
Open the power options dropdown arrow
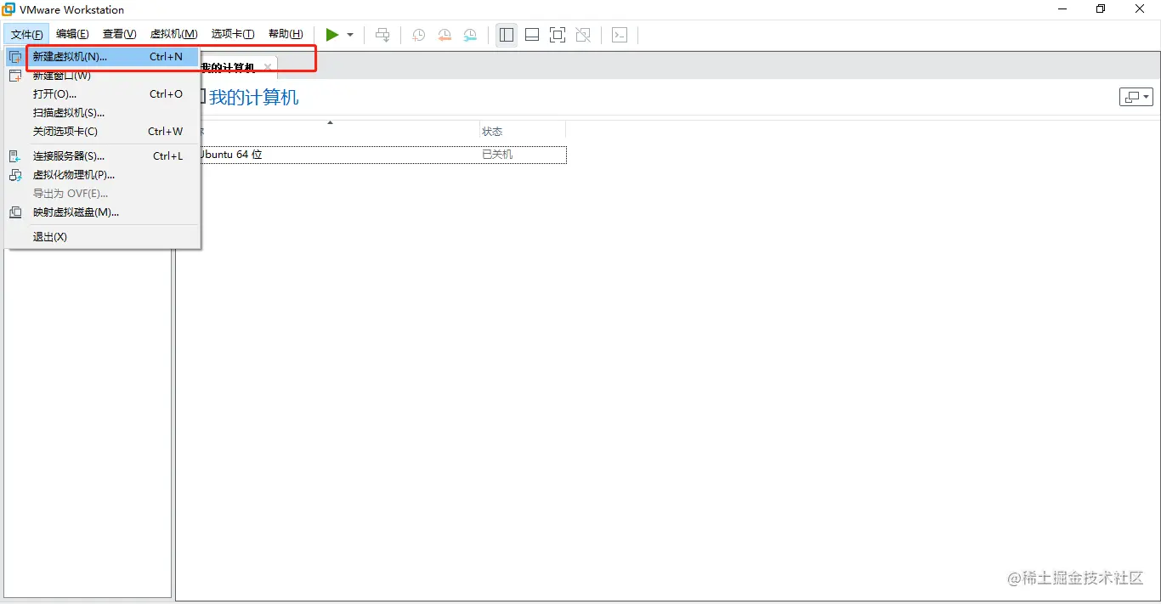(350, 35)
